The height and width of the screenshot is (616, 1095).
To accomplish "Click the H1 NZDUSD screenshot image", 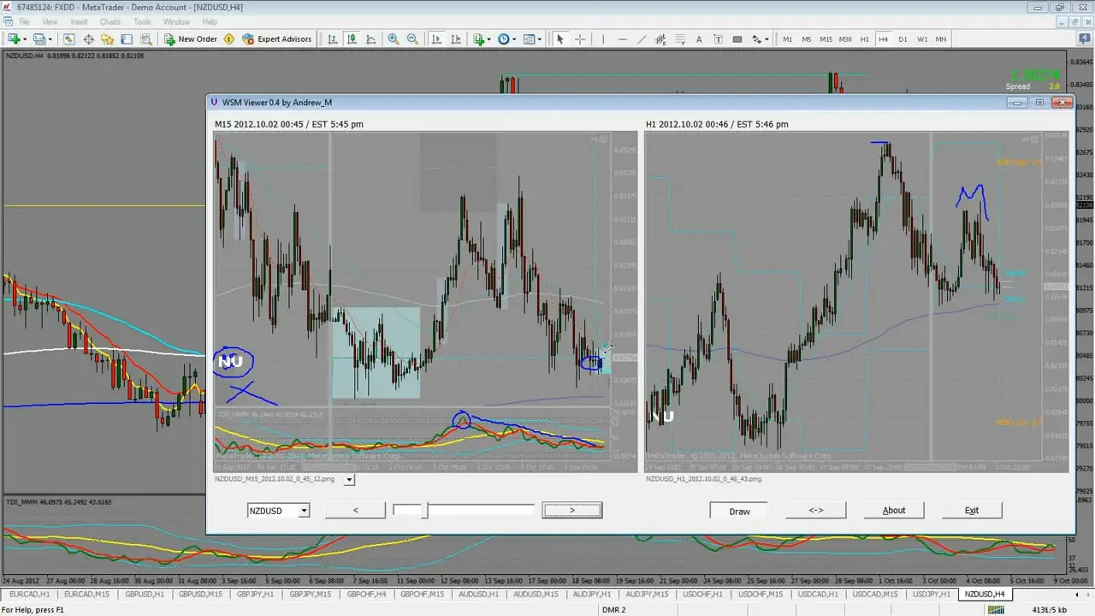I will 857,302.
